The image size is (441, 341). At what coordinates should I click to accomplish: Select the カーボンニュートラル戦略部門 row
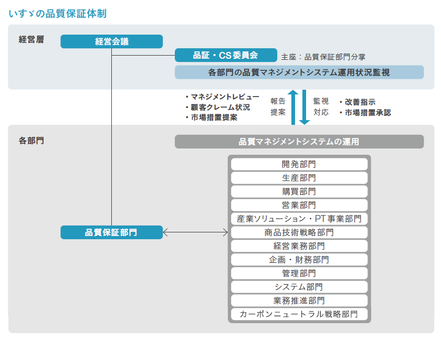299,314
